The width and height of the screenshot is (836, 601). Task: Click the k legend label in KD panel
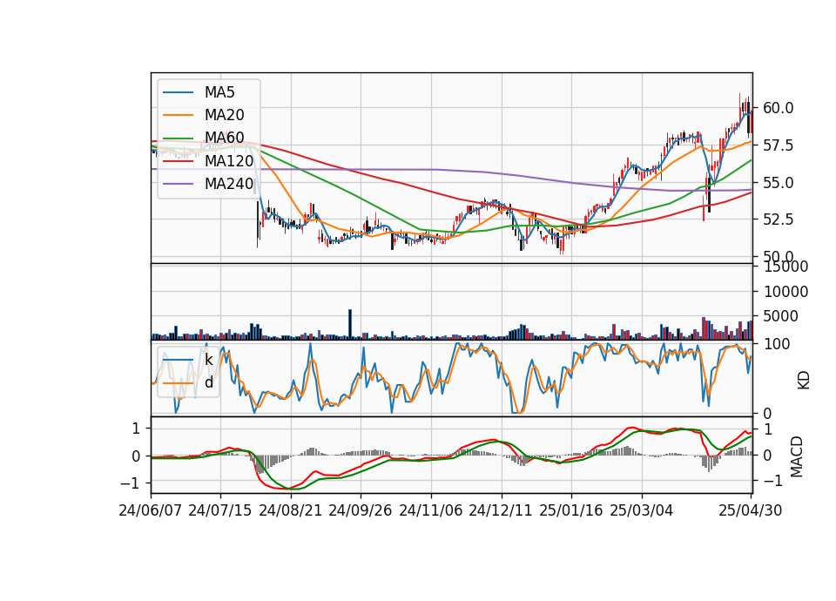pyautogui.click(x=208, y=360)
